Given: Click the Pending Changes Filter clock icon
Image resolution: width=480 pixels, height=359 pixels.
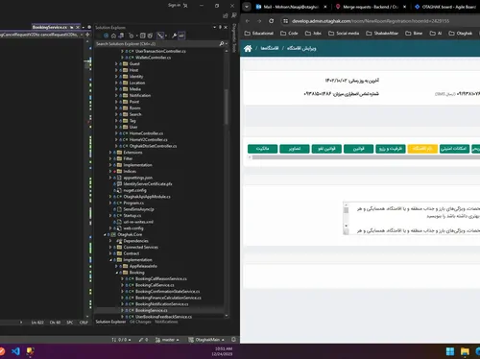Looking at the screenshot, I should click(x=131, y=36).
